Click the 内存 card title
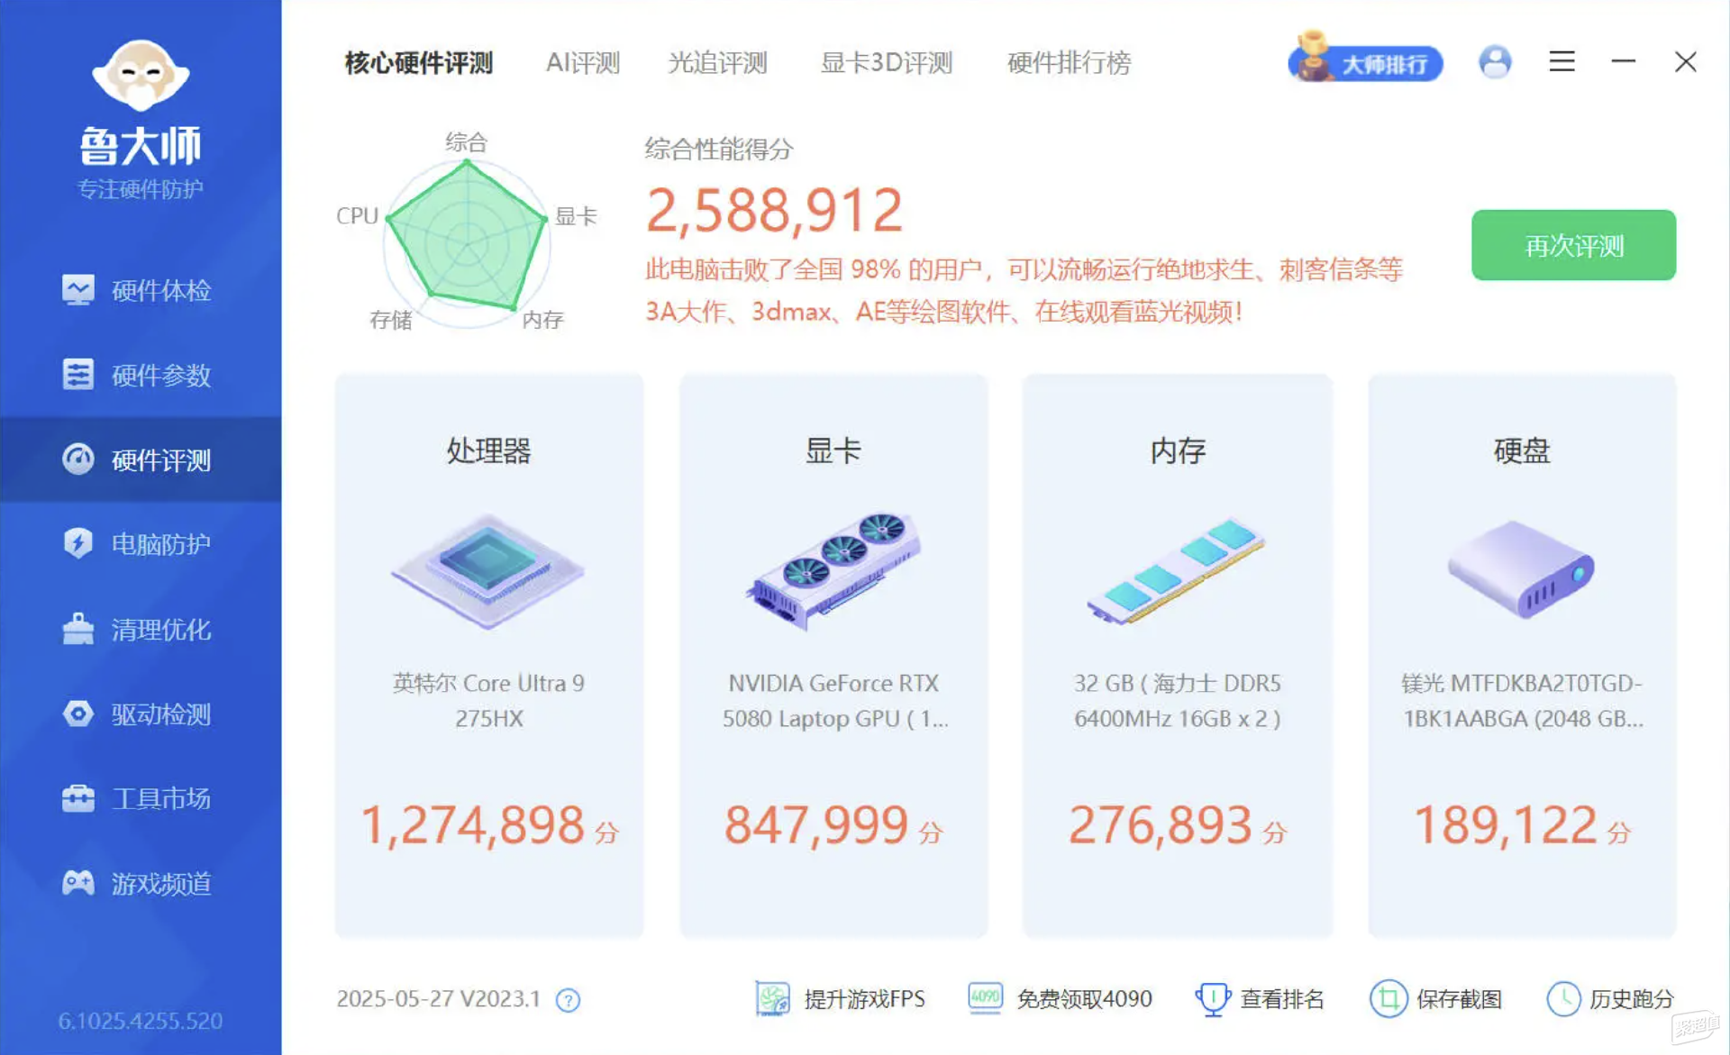Viewport: 1730px width, 1055px height. (1177, 450)
